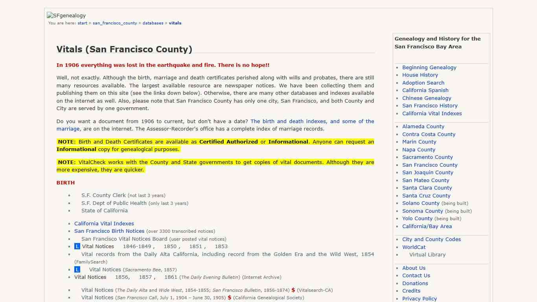Click the $ icon for San Francisco Call notices
This screenshot has height=302, width=537.
[x=229, y=298]
